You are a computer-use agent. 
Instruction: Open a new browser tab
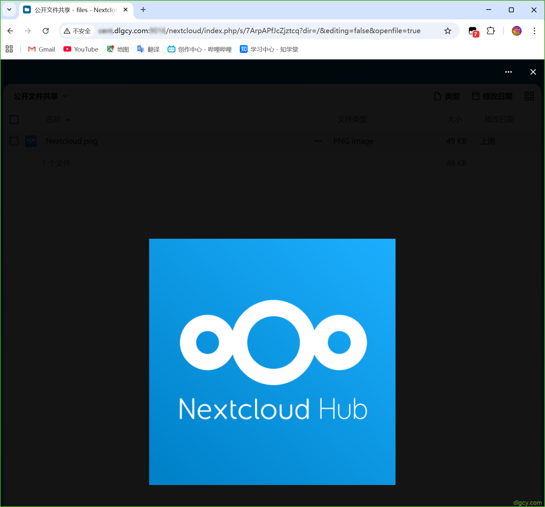tap(143, 10)
